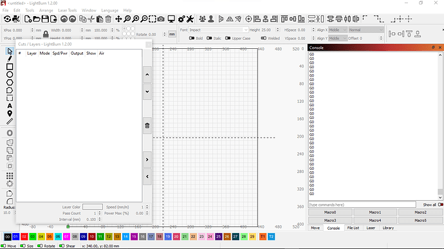Open the Laser Tools menu
The height and width of the screenshot is (249, 444).
(x=68, y=10)
